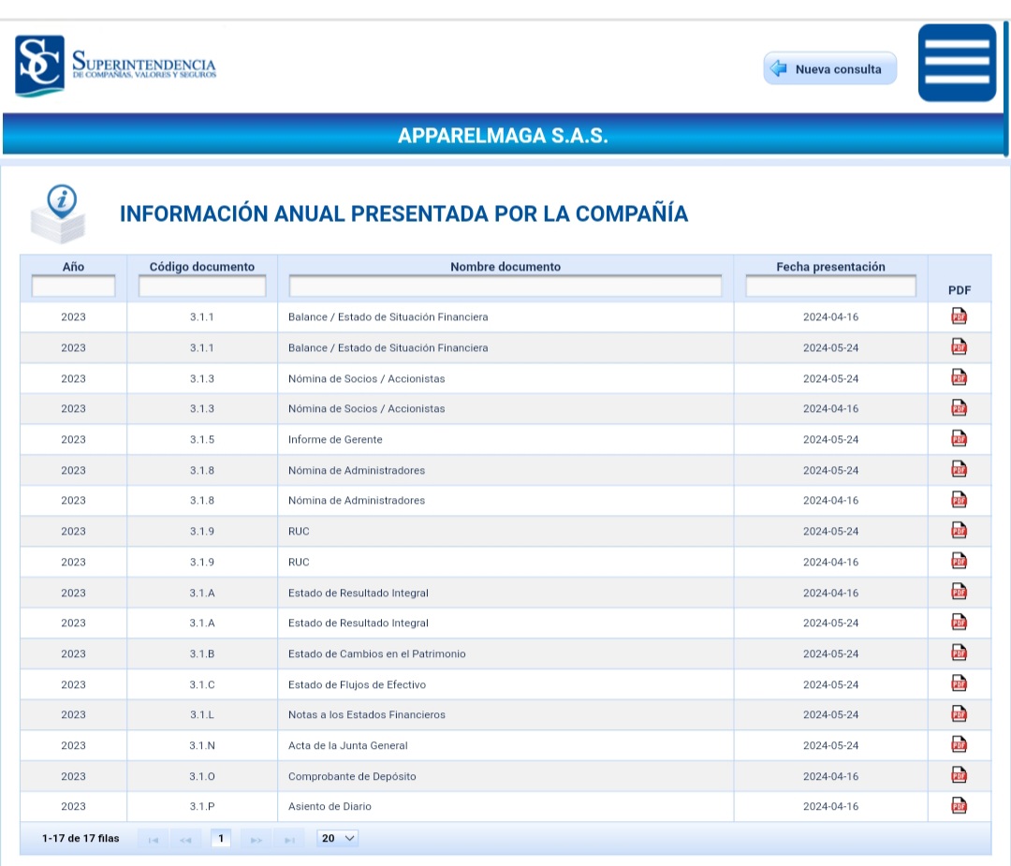This screenshot has width=1011, height=866.
Task: Click the Nueva consulta button
Action: pos(829,68)
